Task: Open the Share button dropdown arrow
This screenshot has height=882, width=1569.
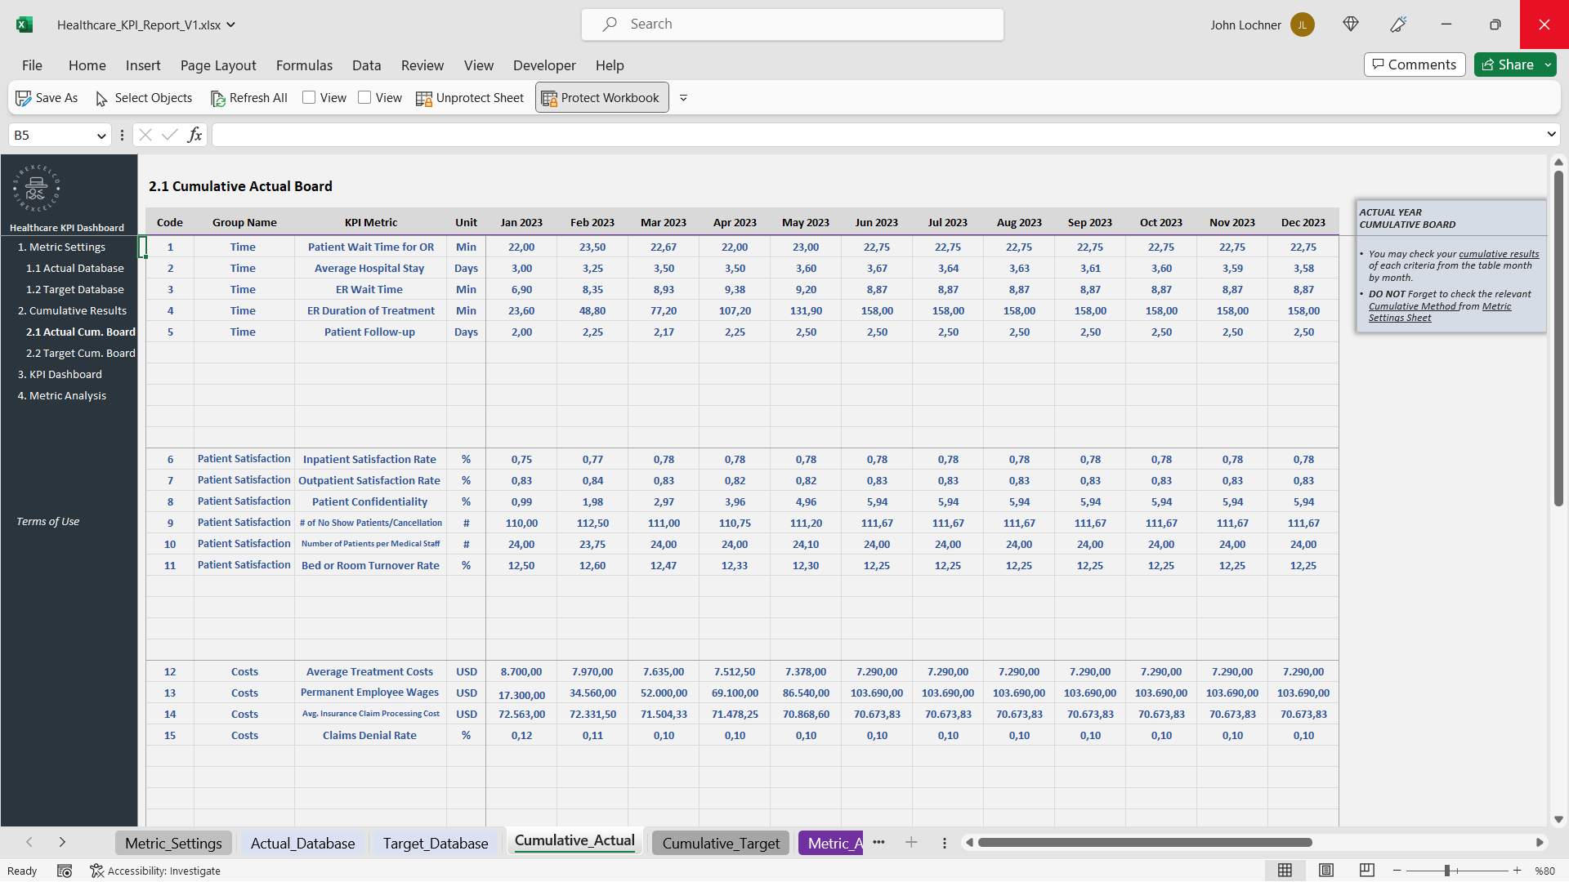Action: tap(1548, 65)
